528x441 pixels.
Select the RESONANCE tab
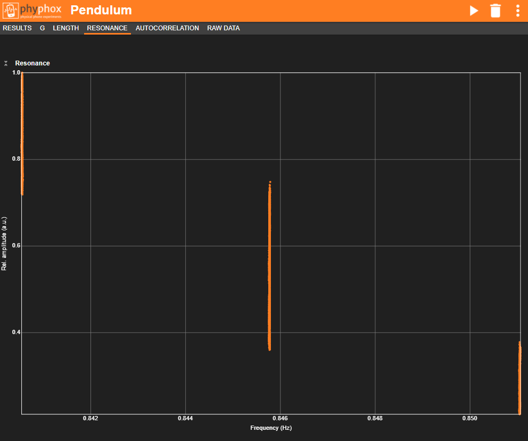[x=107, y=28]
